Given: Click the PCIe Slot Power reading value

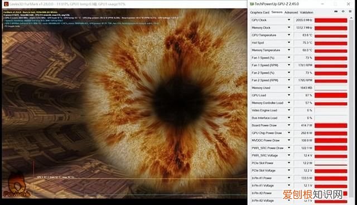Looking at the screenshot, I should 303,163.
